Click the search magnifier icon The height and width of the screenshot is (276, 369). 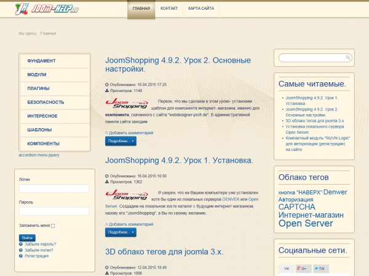[348, 58]
